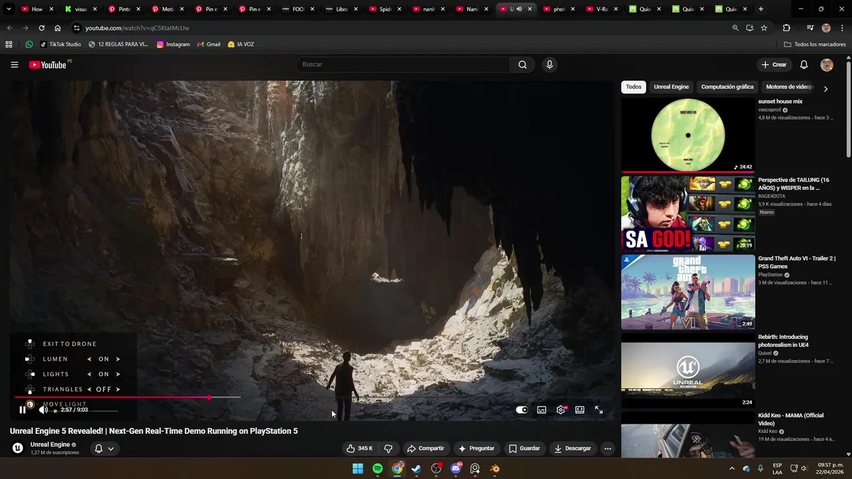The height and width of the screenshot is (479, 852).
Task: Download video with Descargar button
Action: (572, 448)
